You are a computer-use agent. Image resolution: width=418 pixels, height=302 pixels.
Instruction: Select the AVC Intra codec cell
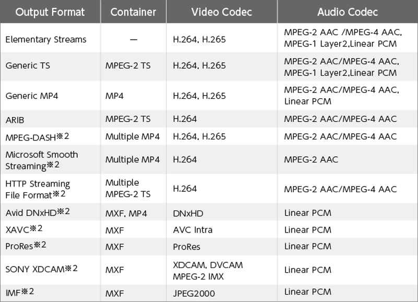[193, 230]
